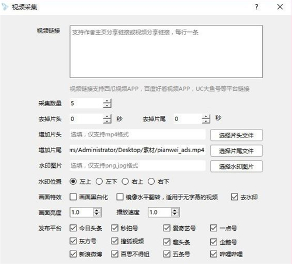Click into the 视频链接 text area
The width and height of the screenshot is (292, 264).
pos(166,52)
